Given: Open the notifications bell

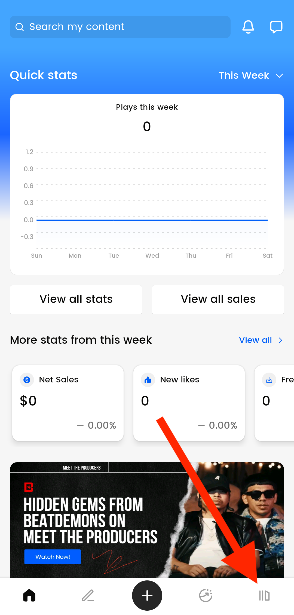Looking at the screenshot, I should pyautogui.click(x=248, y=27).
